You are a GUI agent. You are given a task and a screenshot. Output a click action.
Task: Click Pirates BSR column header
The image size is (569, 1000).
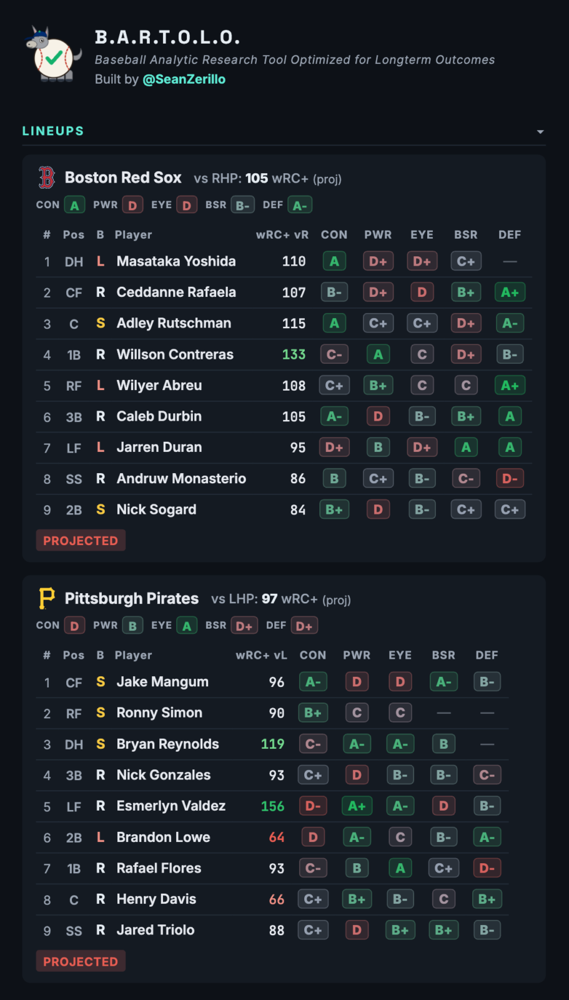pos(443,656)
